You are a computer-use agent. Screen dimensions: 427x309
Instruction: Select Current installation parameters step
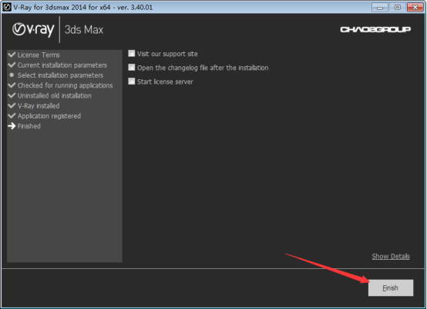(62, 65)
